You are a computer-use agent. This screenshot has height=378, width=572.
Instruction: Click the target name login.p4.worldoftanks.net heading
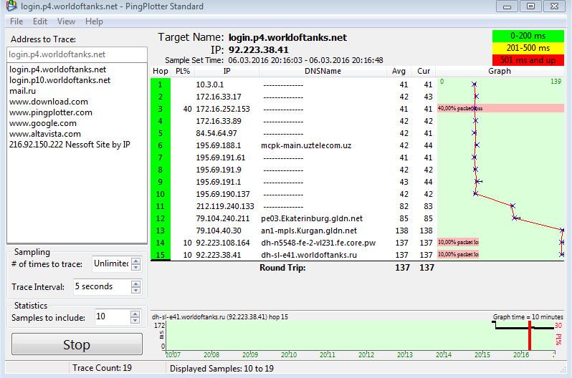click(x=288, y=37)
